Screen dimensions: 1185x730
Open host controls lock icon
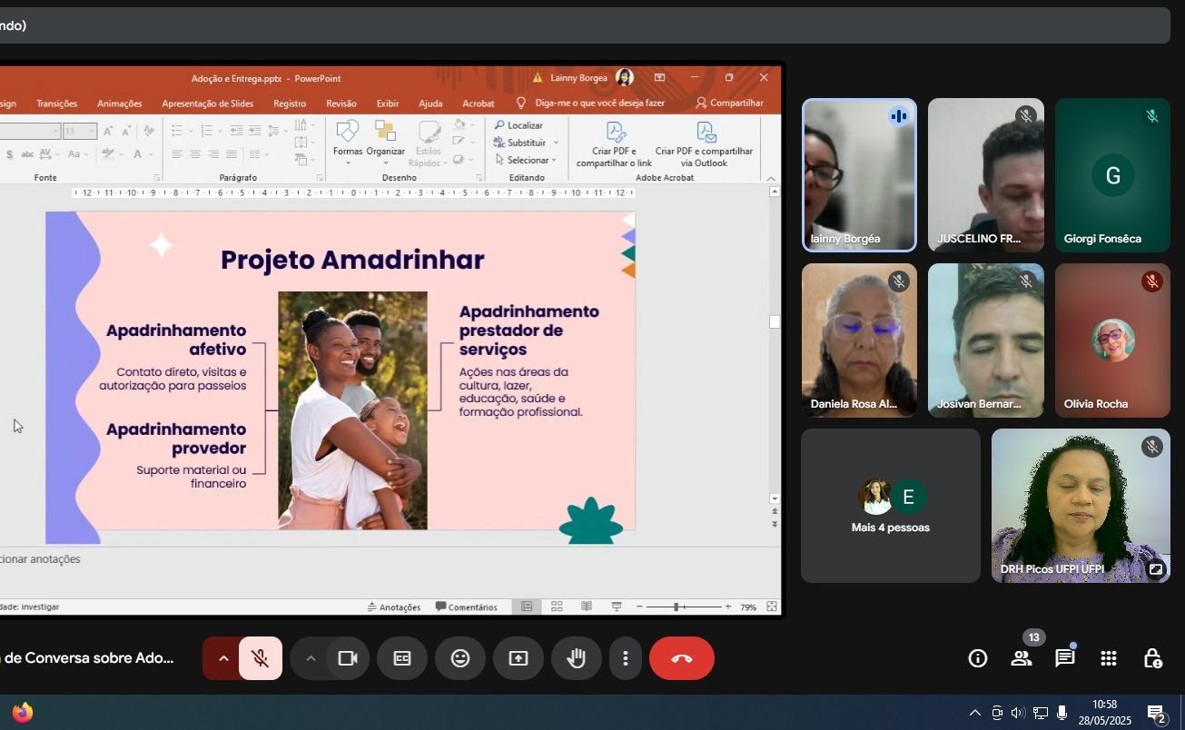[1151, 658]
